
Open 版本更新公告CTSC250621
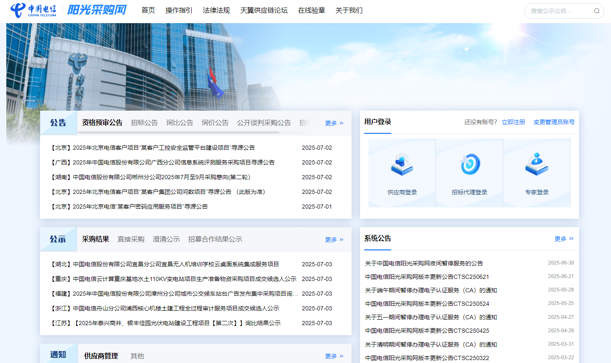click(x=427, y=277)
